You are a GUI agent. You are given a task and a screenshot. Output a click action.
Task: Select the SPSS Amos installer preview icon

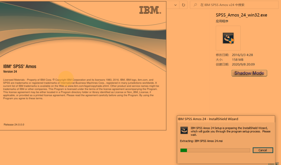point(228,38)
